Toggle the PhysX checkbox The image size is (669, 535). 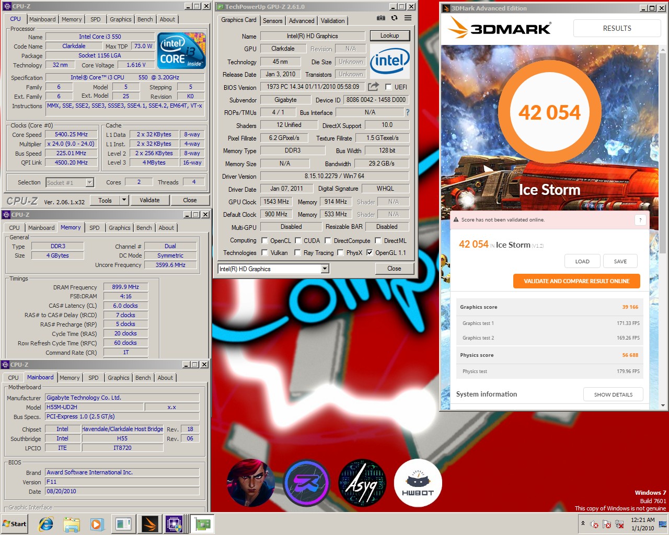(341, 253)
